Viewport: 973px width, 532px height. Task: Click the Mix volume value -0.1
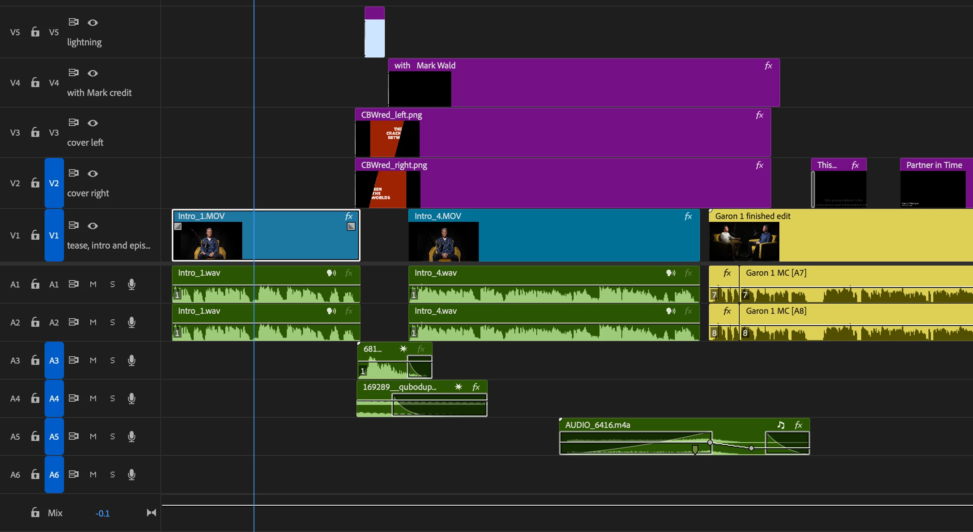tap(102, 513)
